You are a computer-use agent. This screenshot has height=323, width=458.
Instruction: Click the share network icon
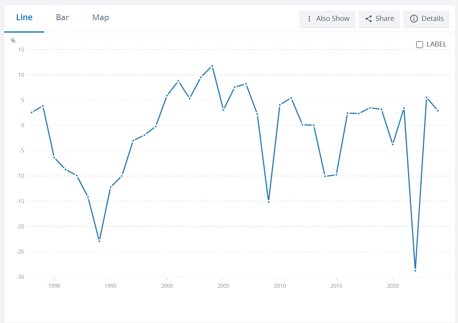(368, 19)
